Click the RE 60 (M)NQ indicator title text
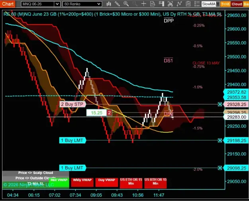 click(112, 14)
